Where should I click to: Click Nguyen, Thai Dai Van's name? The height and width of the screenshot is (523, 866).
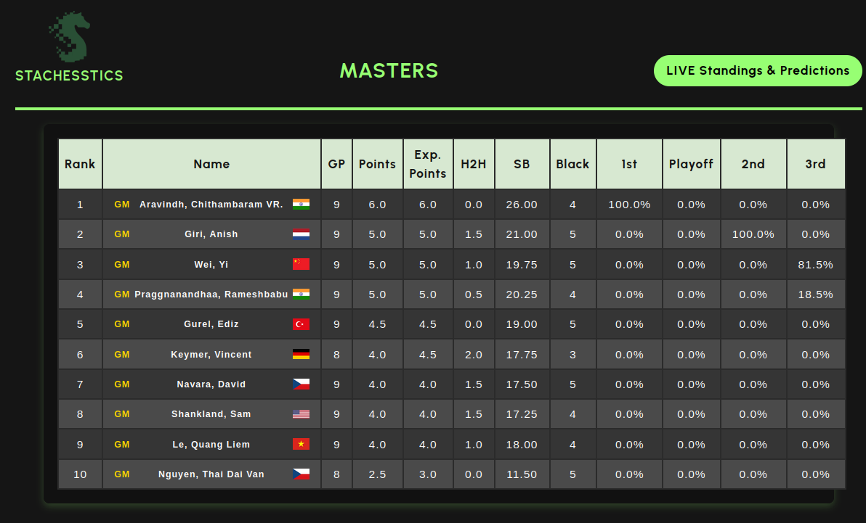[211, 474]
